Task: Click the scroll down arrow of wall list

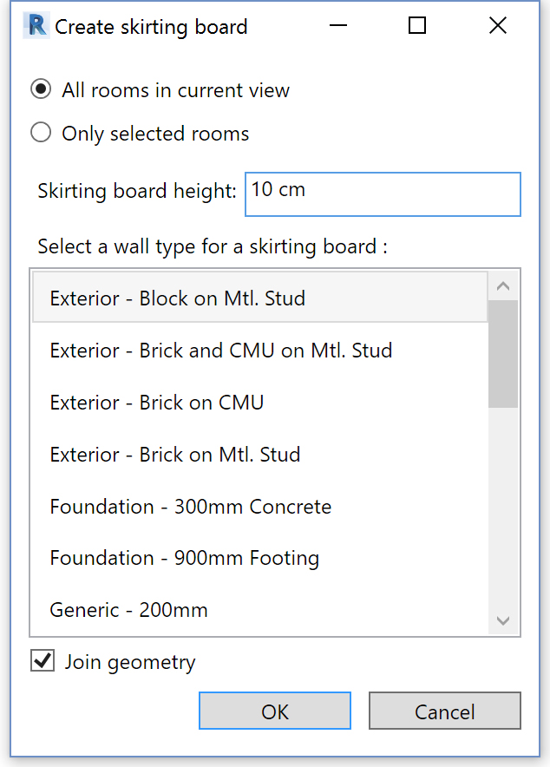Action: pyautogui.click(x=503, y=620)
